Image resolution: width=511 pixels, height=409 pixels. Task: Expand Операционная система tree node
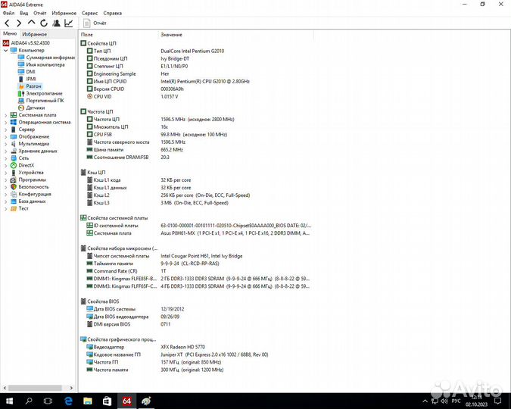[x=5, y=122]
